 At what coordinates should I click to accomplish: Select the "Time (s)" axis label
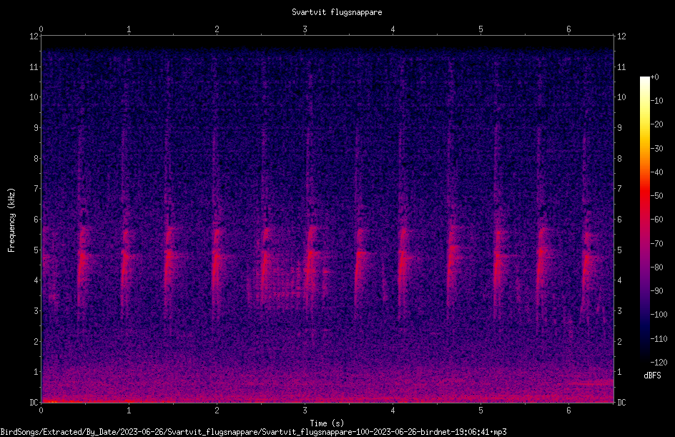click(x=327, y=423)
